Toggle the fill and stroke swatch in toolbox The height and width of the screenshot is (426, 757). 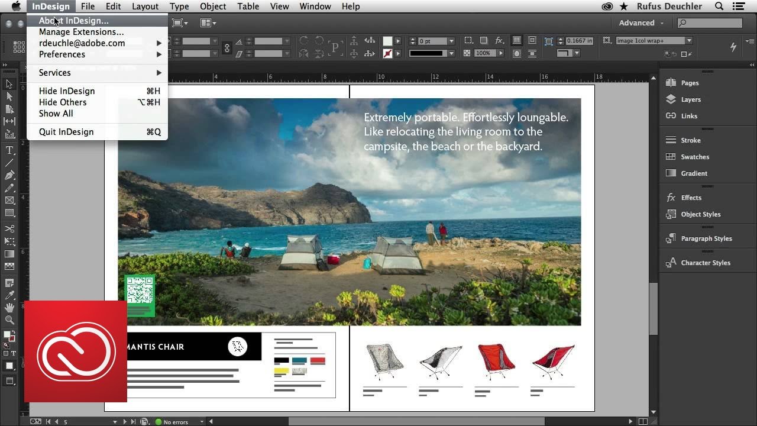coord(9,336)
